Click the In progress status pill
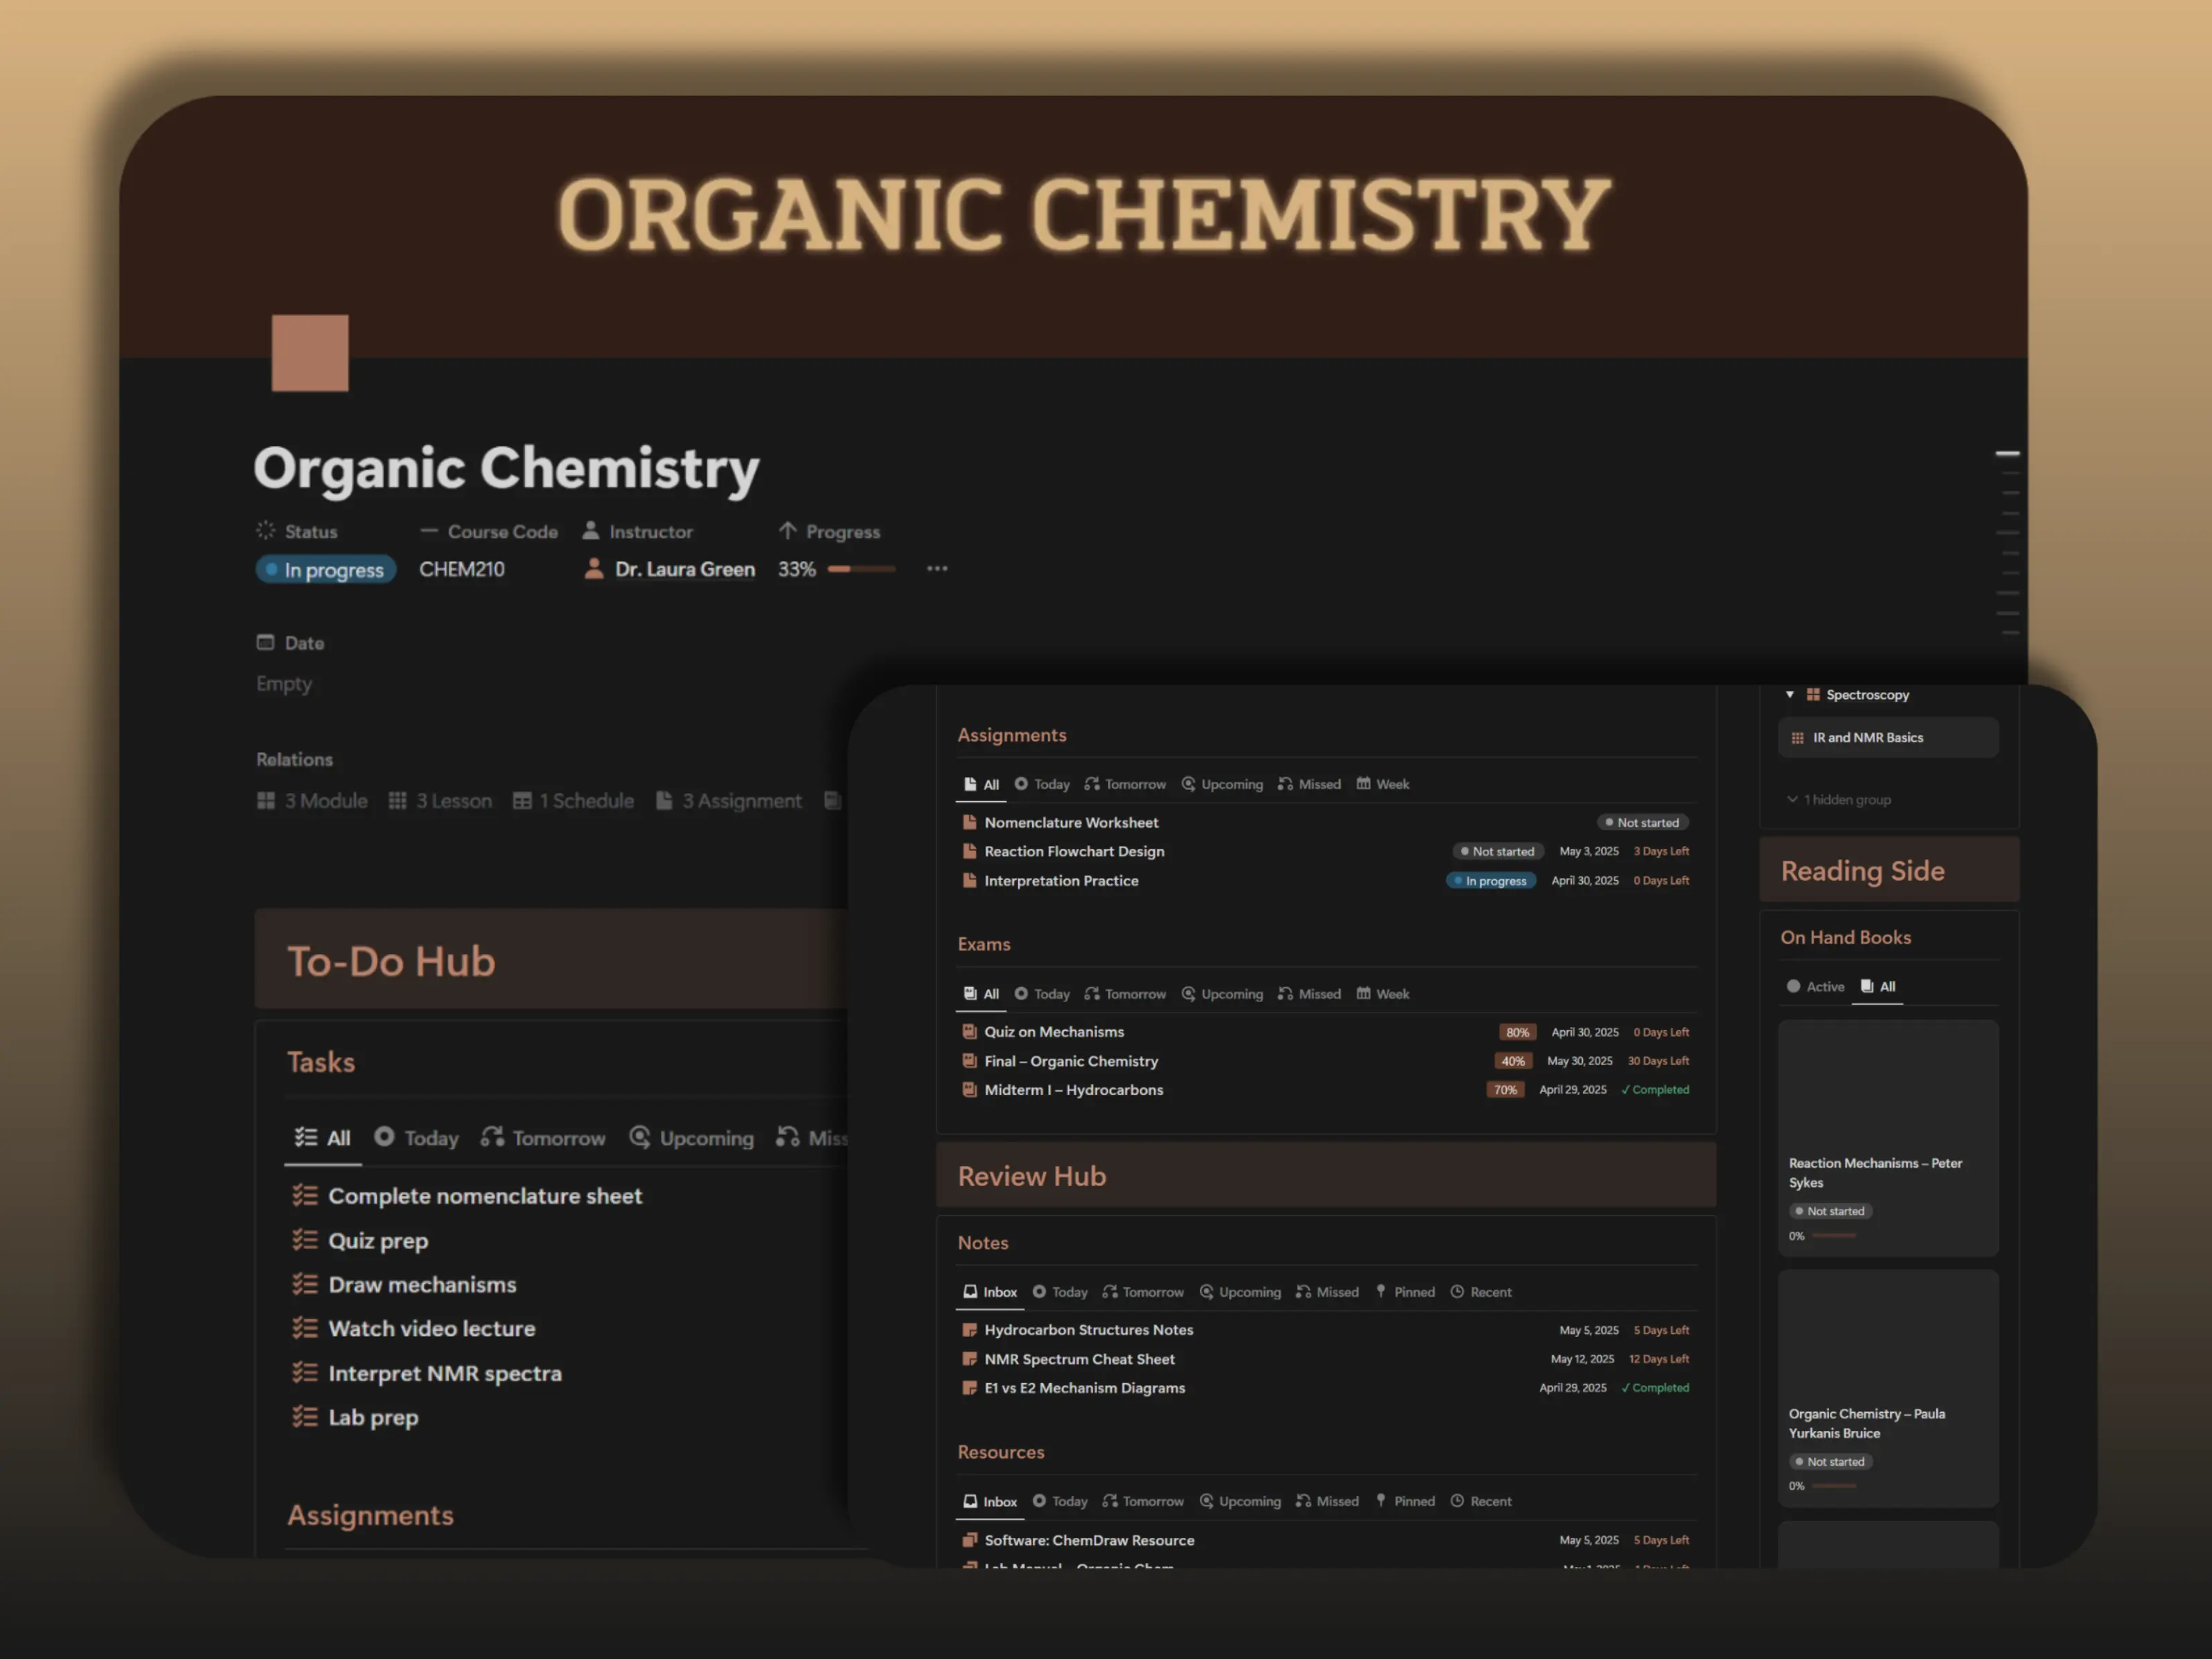The height and width of the screenshot is (1659, 2212). pos(326,569)
